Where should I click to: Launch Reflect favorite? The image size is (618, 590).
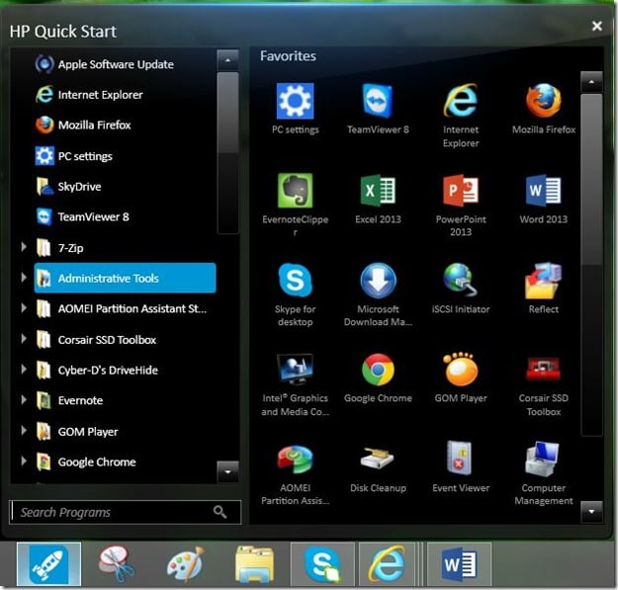[544, 280]
